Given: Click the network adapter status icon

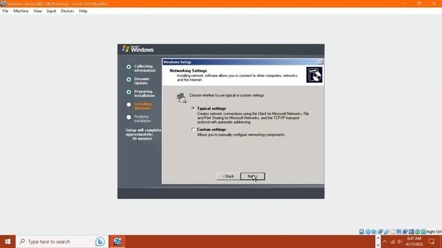Looking at the screenshot, I should [x=381, y=231].
